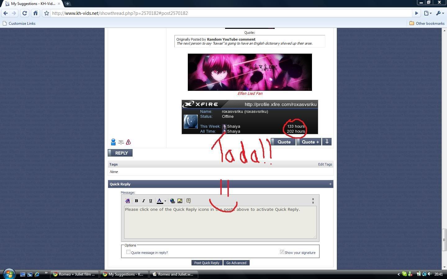Click the Go arrow beside the address bar

point(417,13)
